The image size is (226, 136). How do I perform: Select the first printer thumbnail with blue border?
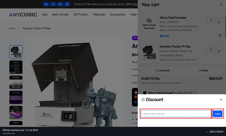pyautogui.click(x=16, y=52)
